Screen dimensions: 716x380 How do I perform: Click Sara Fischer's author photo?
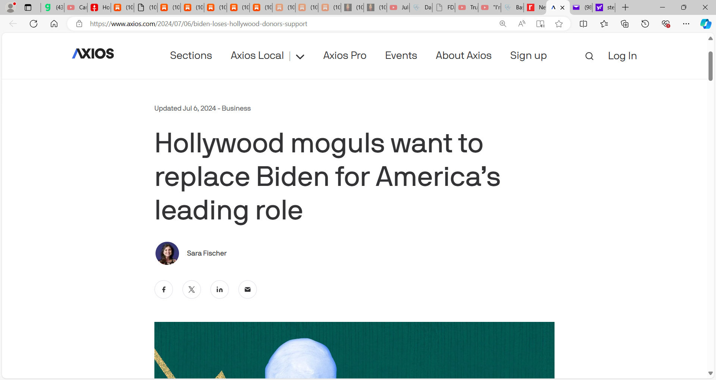(167, 253)
